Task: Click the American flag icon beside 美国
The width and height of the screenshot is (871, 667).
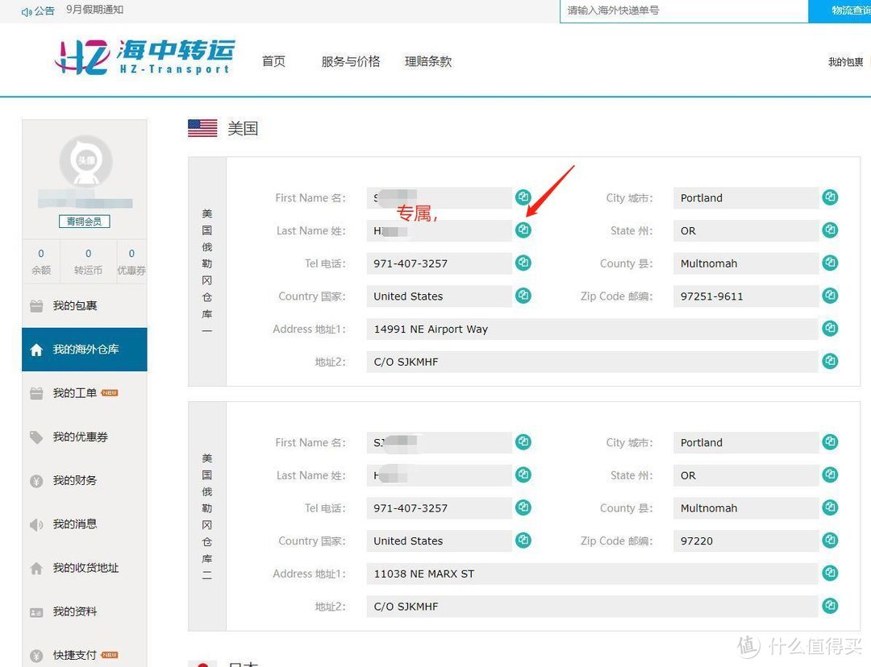Action: [x=202, y=127]
